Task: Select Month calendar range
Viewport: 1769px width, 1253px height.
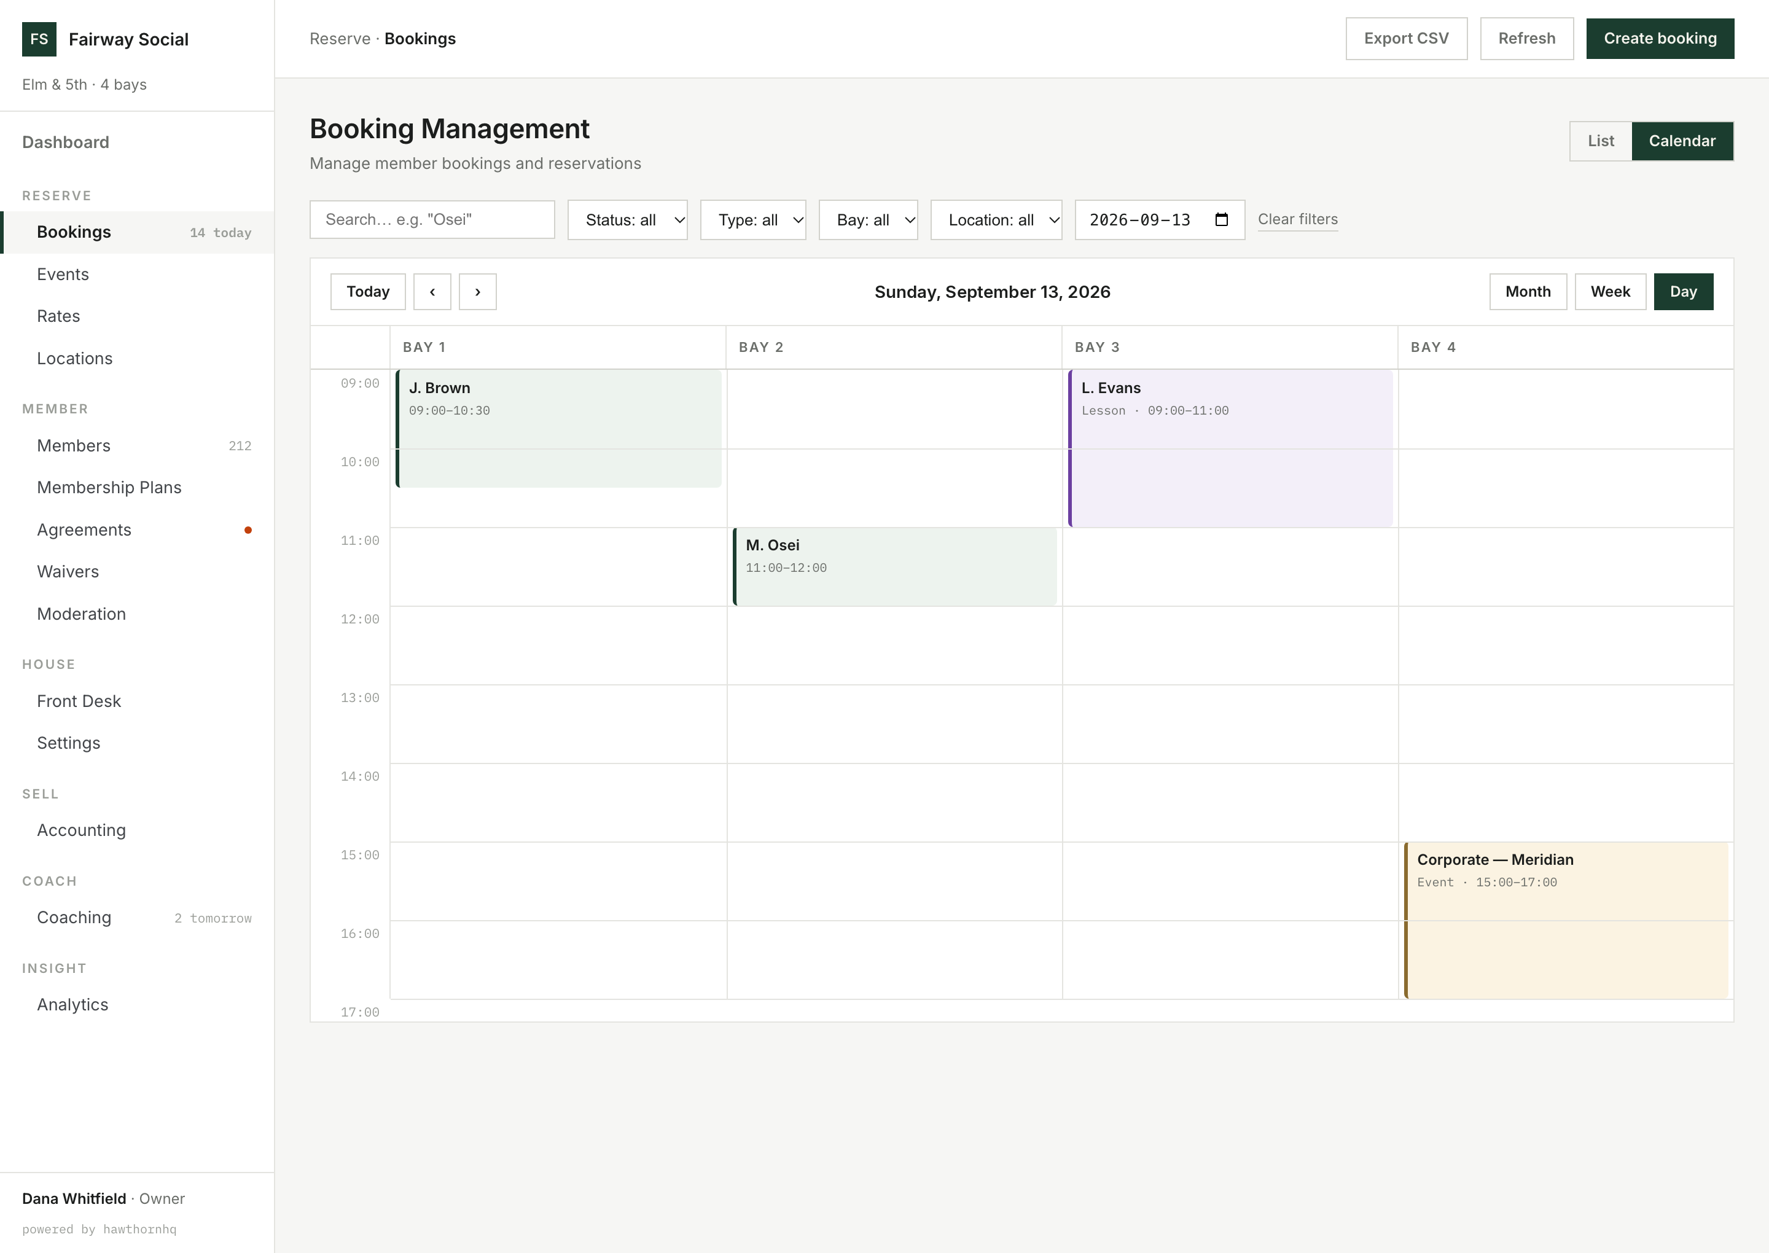Action: [1528, 292]
